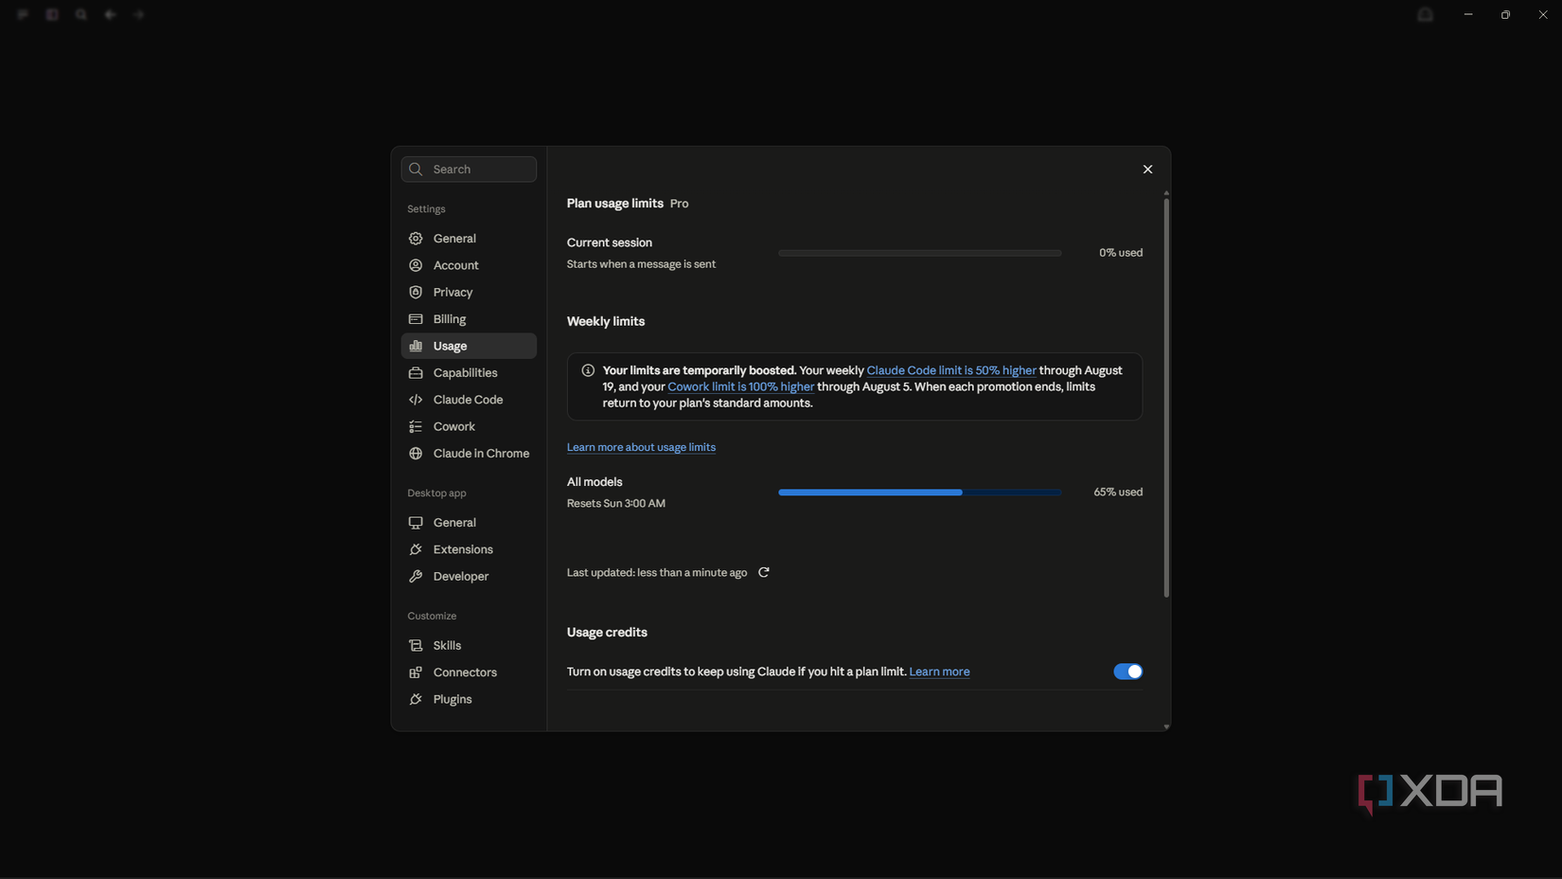Click the settings panel vertical scrollbar

pos(1166,398)
